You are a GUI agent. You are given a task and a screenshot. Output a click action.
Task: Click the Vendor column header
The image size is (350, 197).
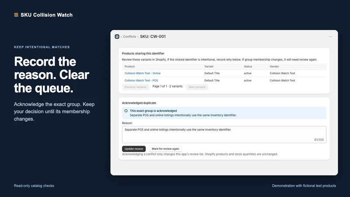tap(274, 67)
